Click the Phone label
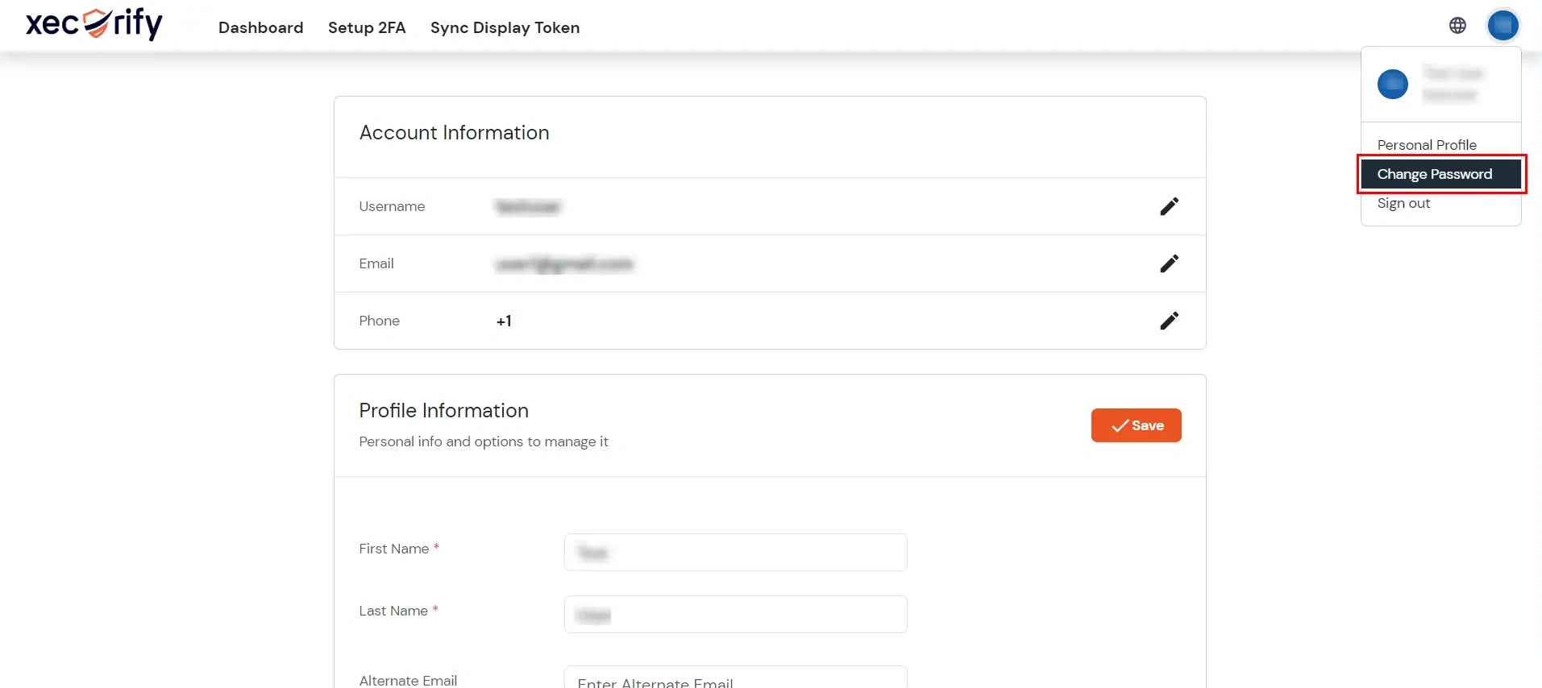Image resolution: width=1542 pixels, height=688 pixels. pos(380,321)
